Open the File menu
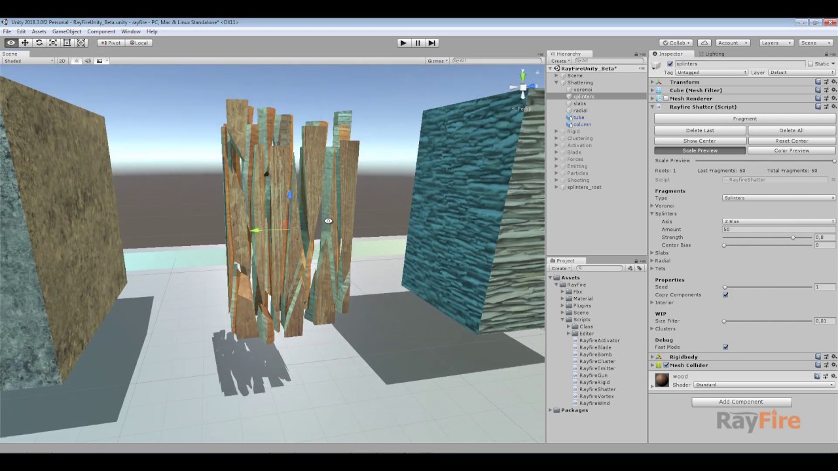This screenshot has width=838, height=471. point(7,31)
